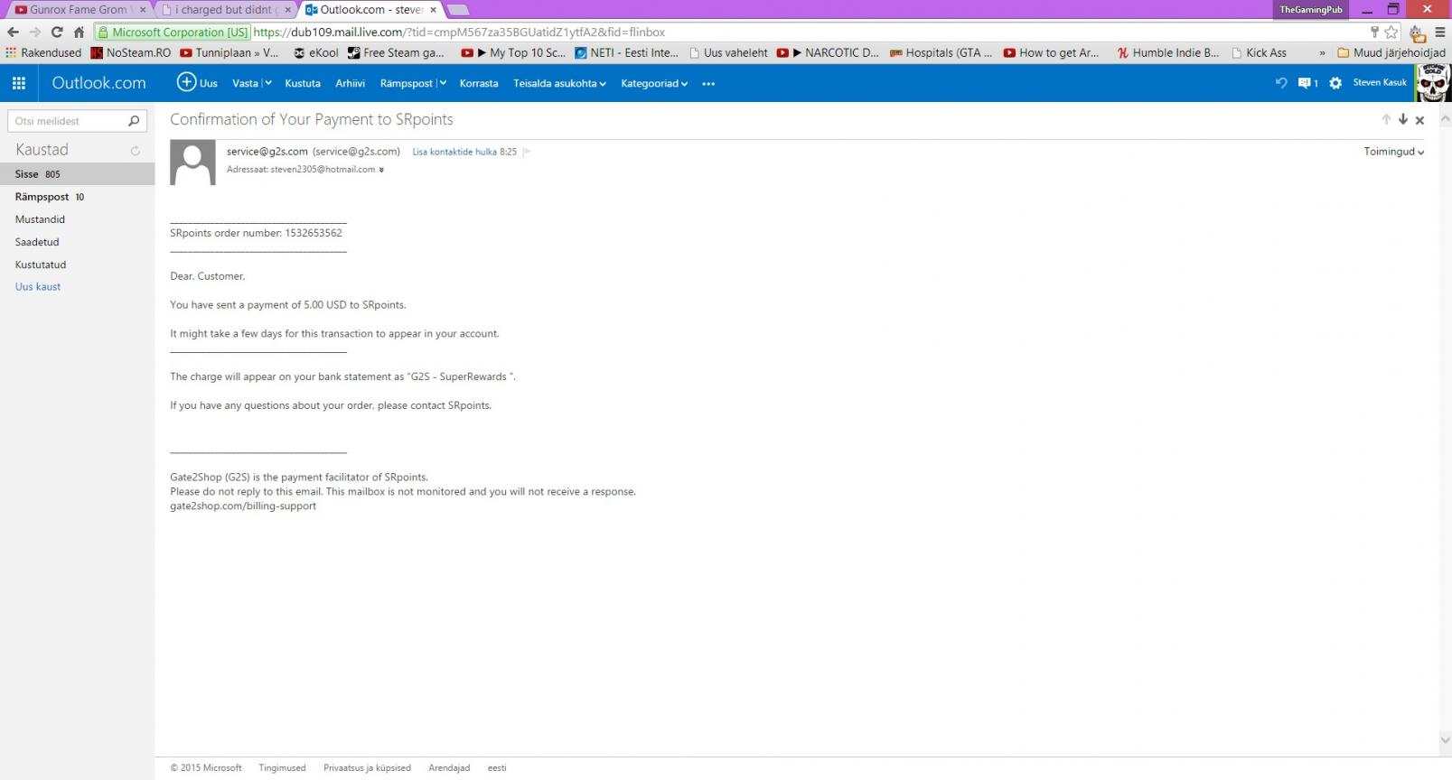Click the settings gear icon
The height and width of the screenshot is (780, 1452).
(x=1335, y=83)
